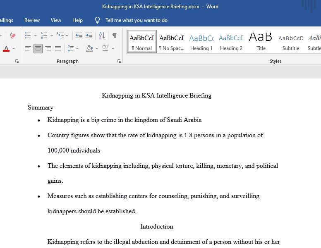Open the Mailings tab

point(7,20)
